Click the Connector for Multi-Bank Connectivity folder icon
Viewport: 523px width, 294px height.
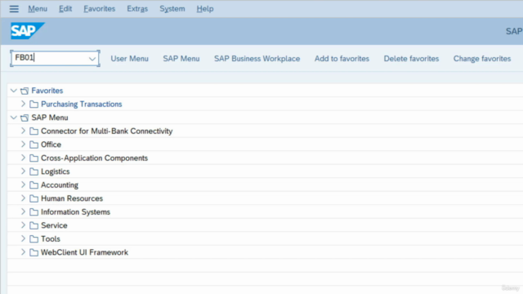[34, 131]
